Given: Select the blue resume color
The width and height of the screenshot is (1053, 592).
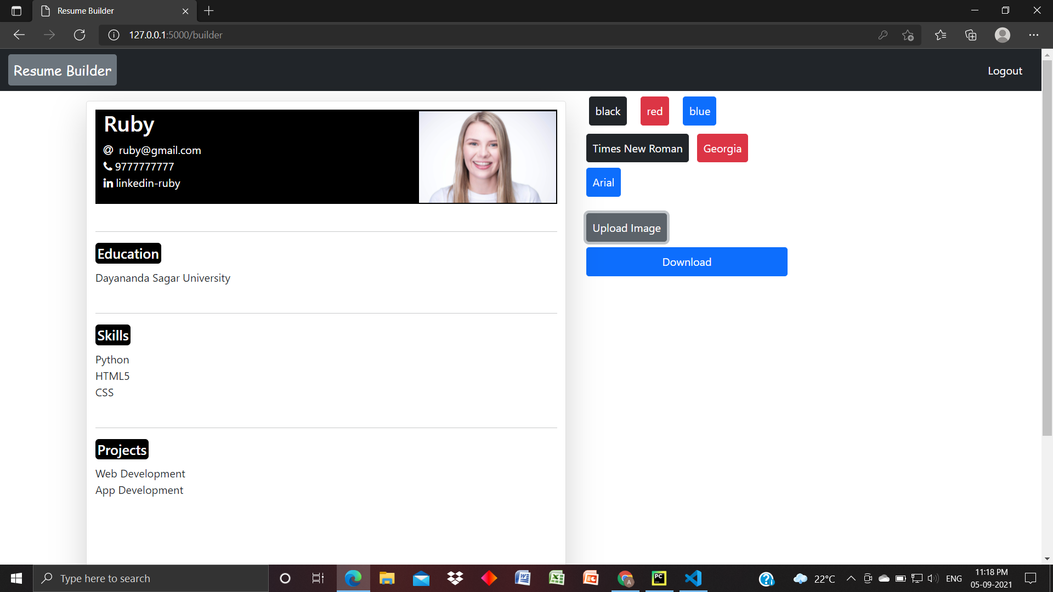Looking at the screenshot, I should tap(699, 111).
